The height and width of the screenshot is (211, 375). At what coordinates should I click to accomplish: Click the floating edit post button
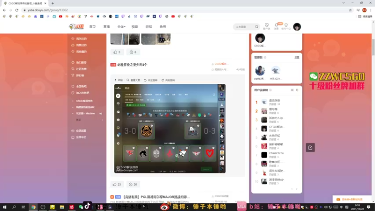(x=310, y=148)
